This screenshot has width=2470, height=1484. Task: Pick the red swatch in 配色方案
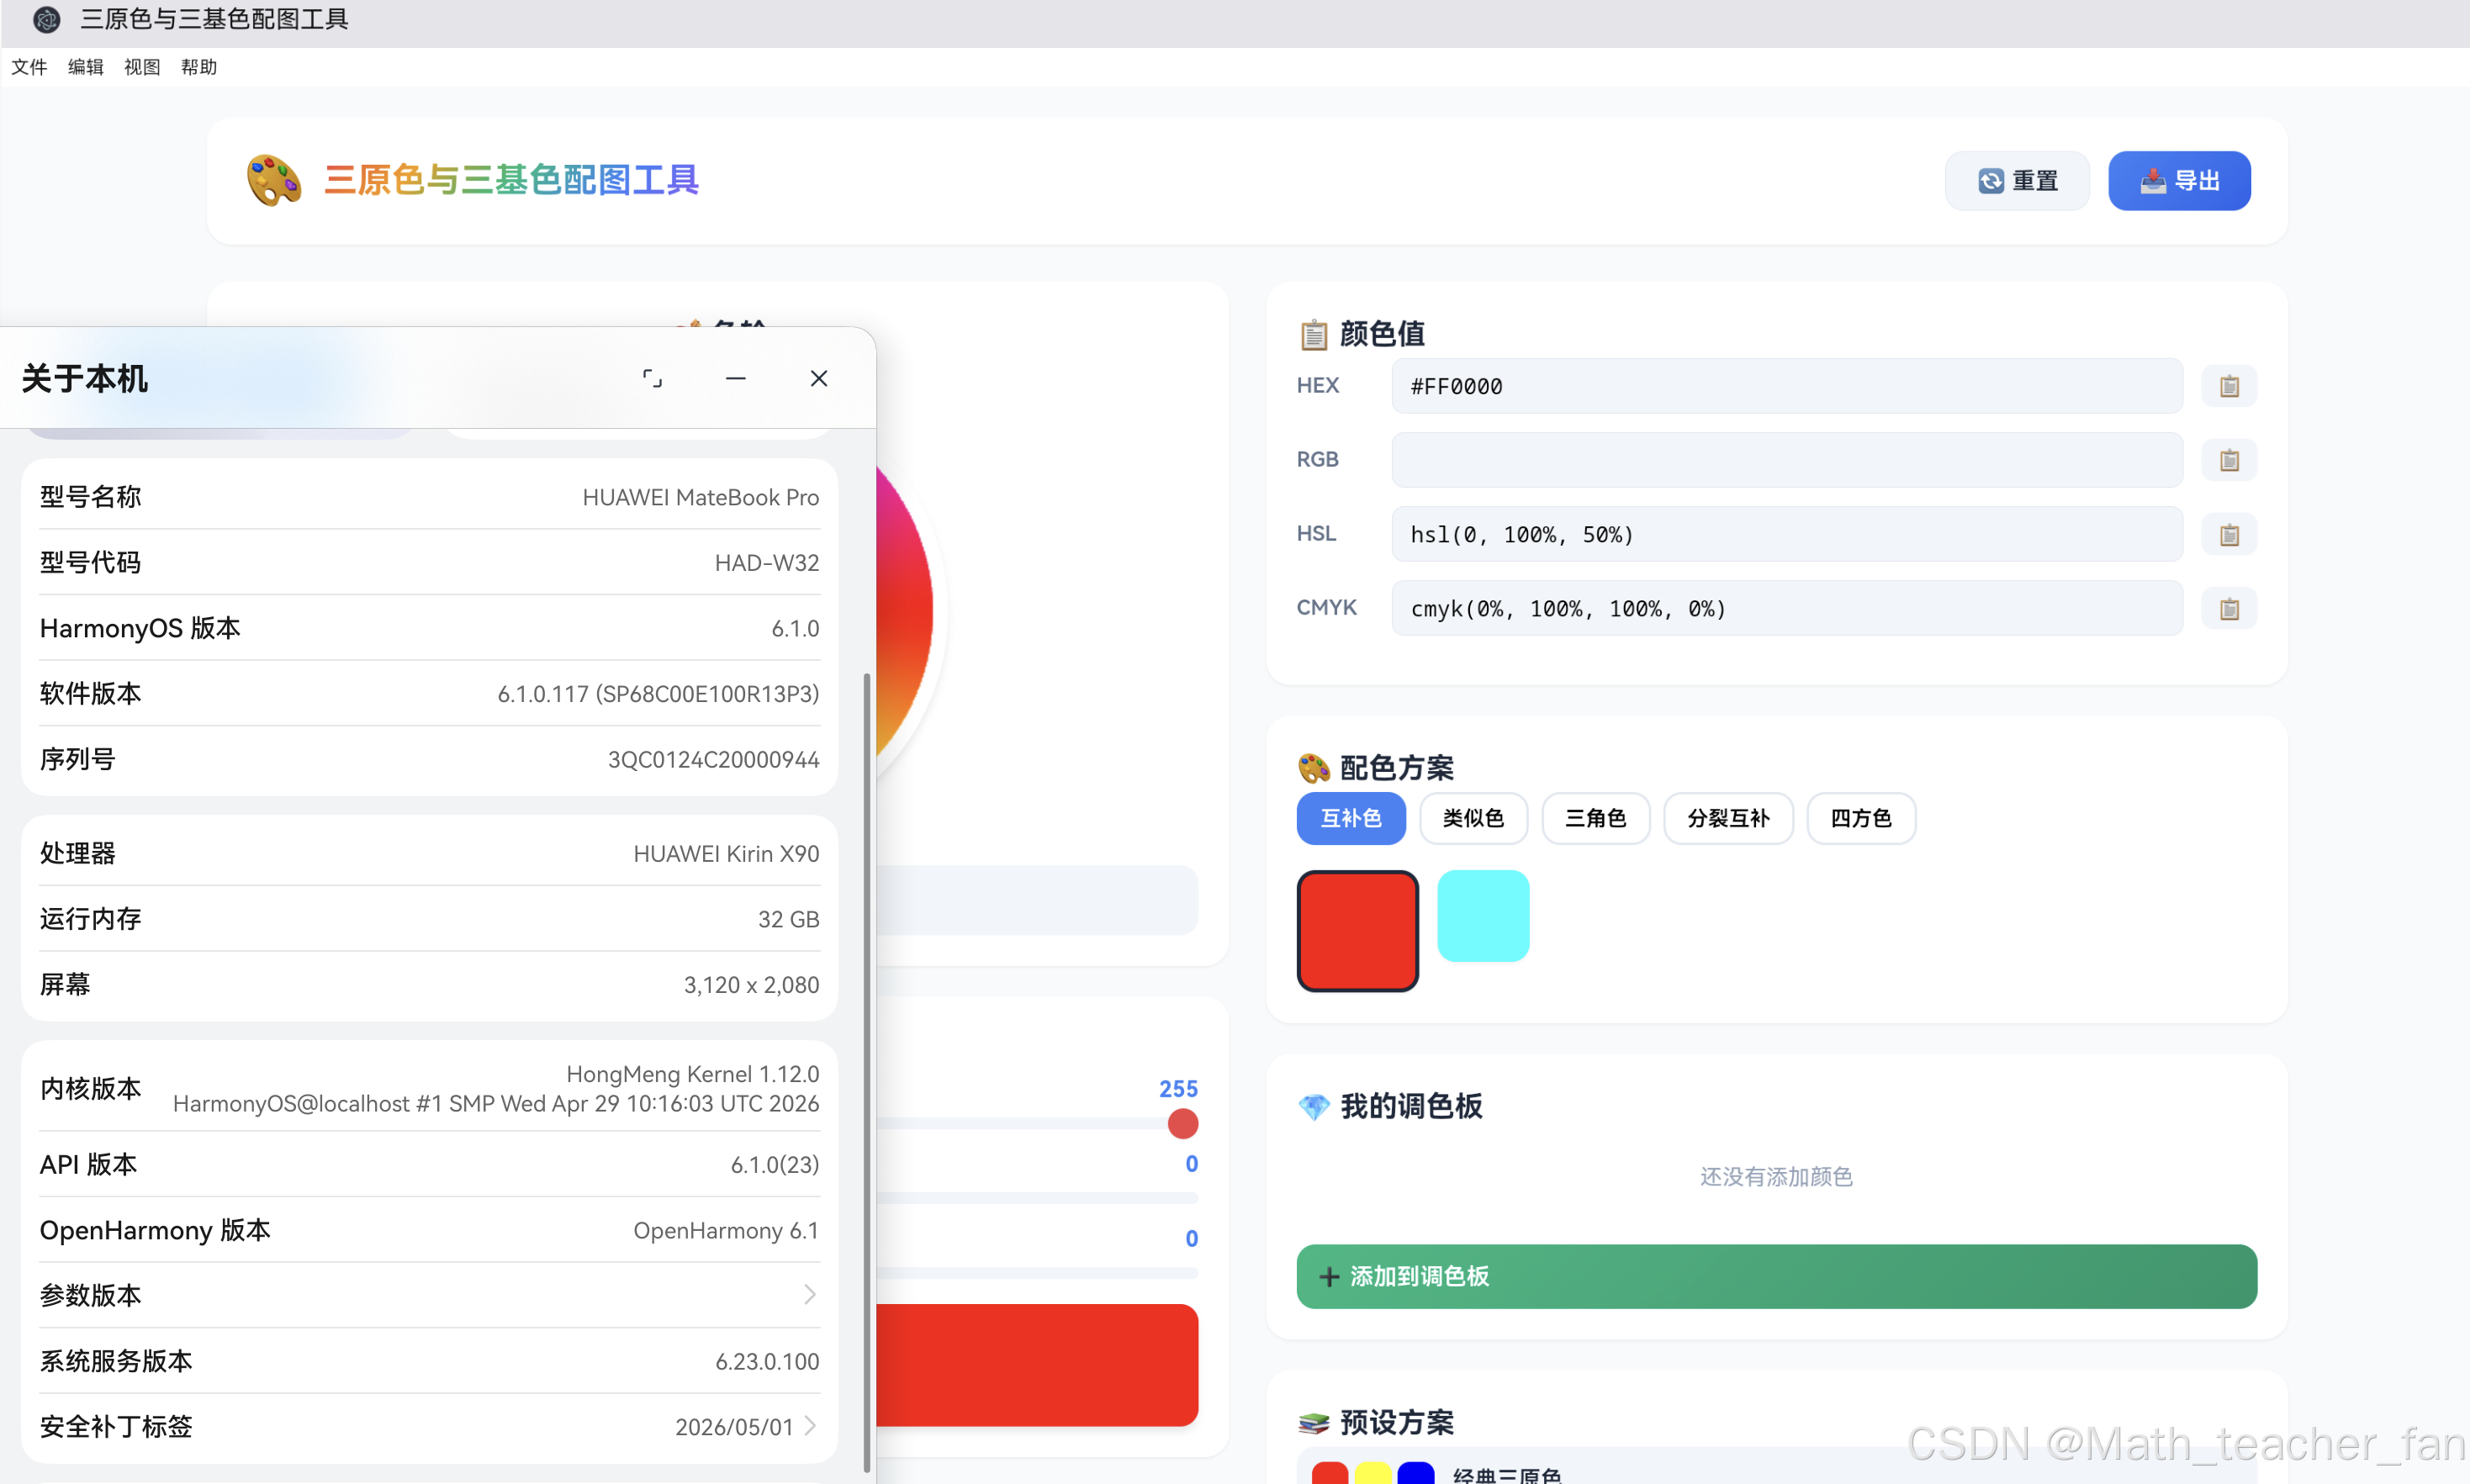[1357, 931]
